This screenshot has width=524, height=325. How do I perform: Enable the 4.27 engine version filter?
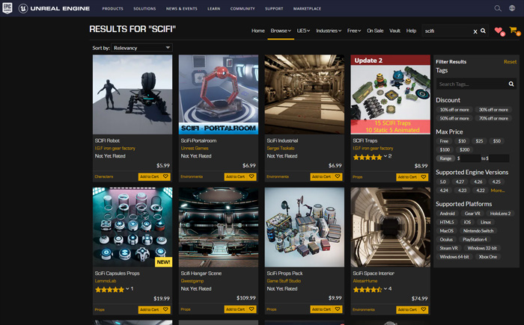(x=460, y=182)
